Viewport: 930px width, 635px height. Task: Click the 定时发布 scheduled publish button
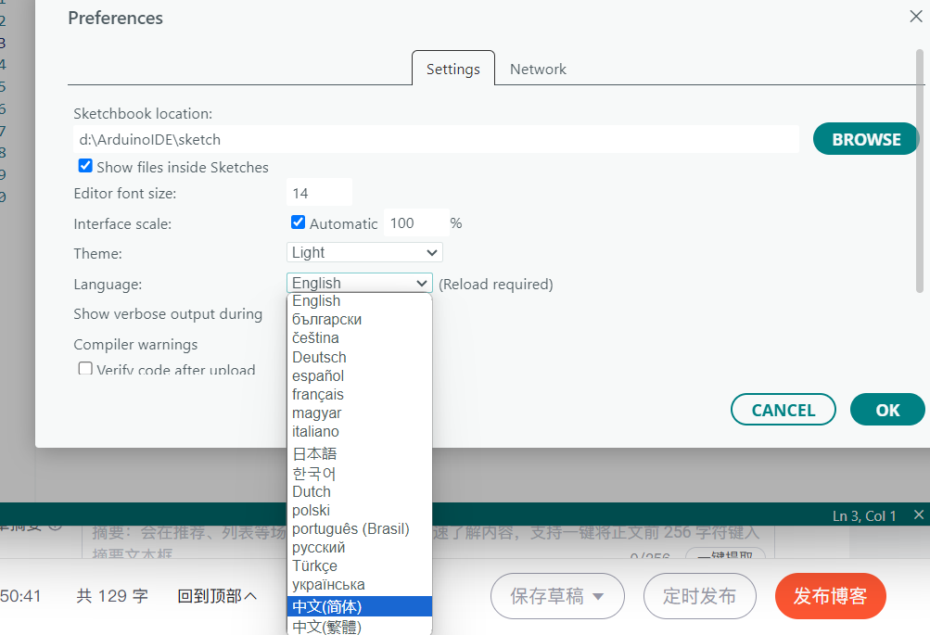coord(699,596)
